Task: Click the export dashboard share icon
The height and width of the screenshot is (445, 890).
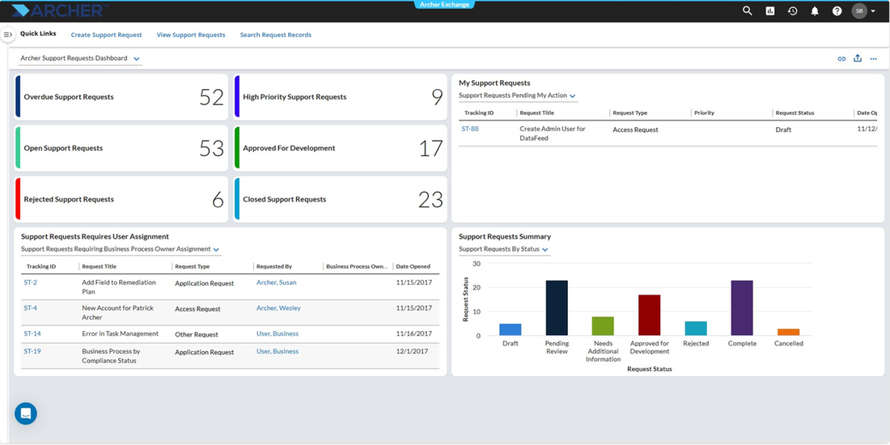Action: (858, 58)
